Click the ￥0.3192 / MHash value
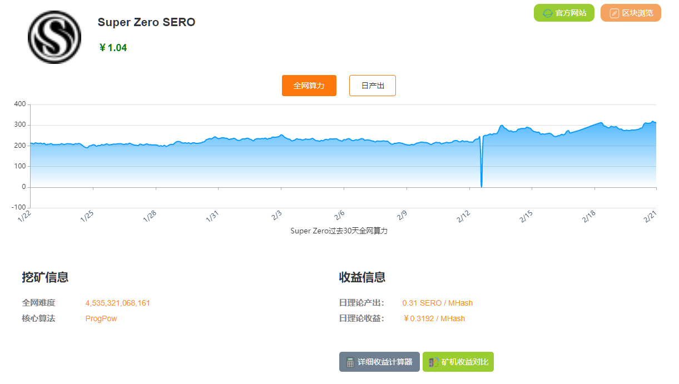 coord(434,318)
